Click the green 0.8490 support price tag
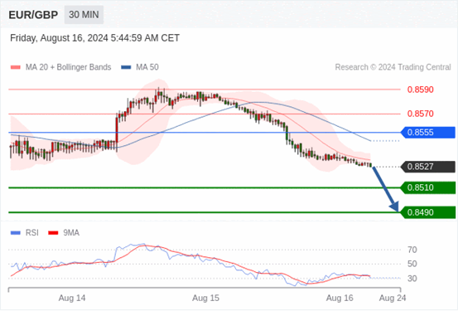 427,212
